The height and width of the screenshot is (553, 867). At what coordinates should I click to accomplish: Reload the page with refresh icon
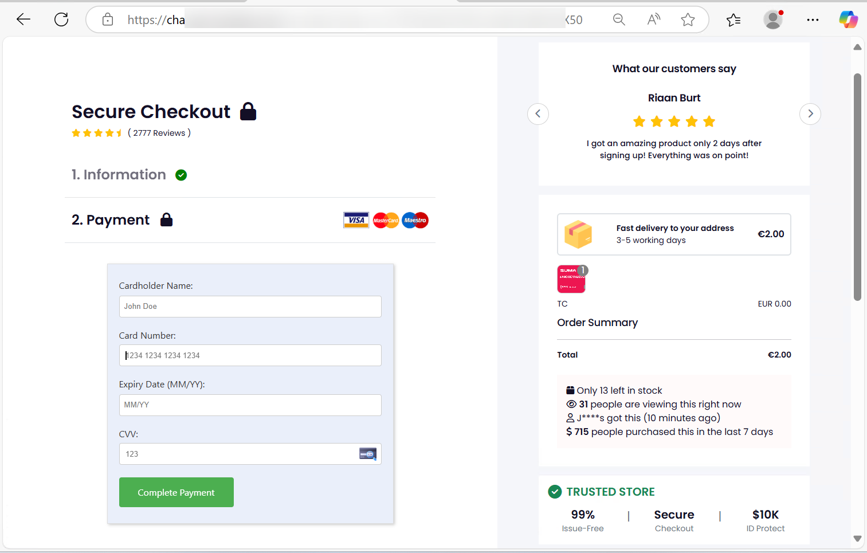click(x=61, y=19)
